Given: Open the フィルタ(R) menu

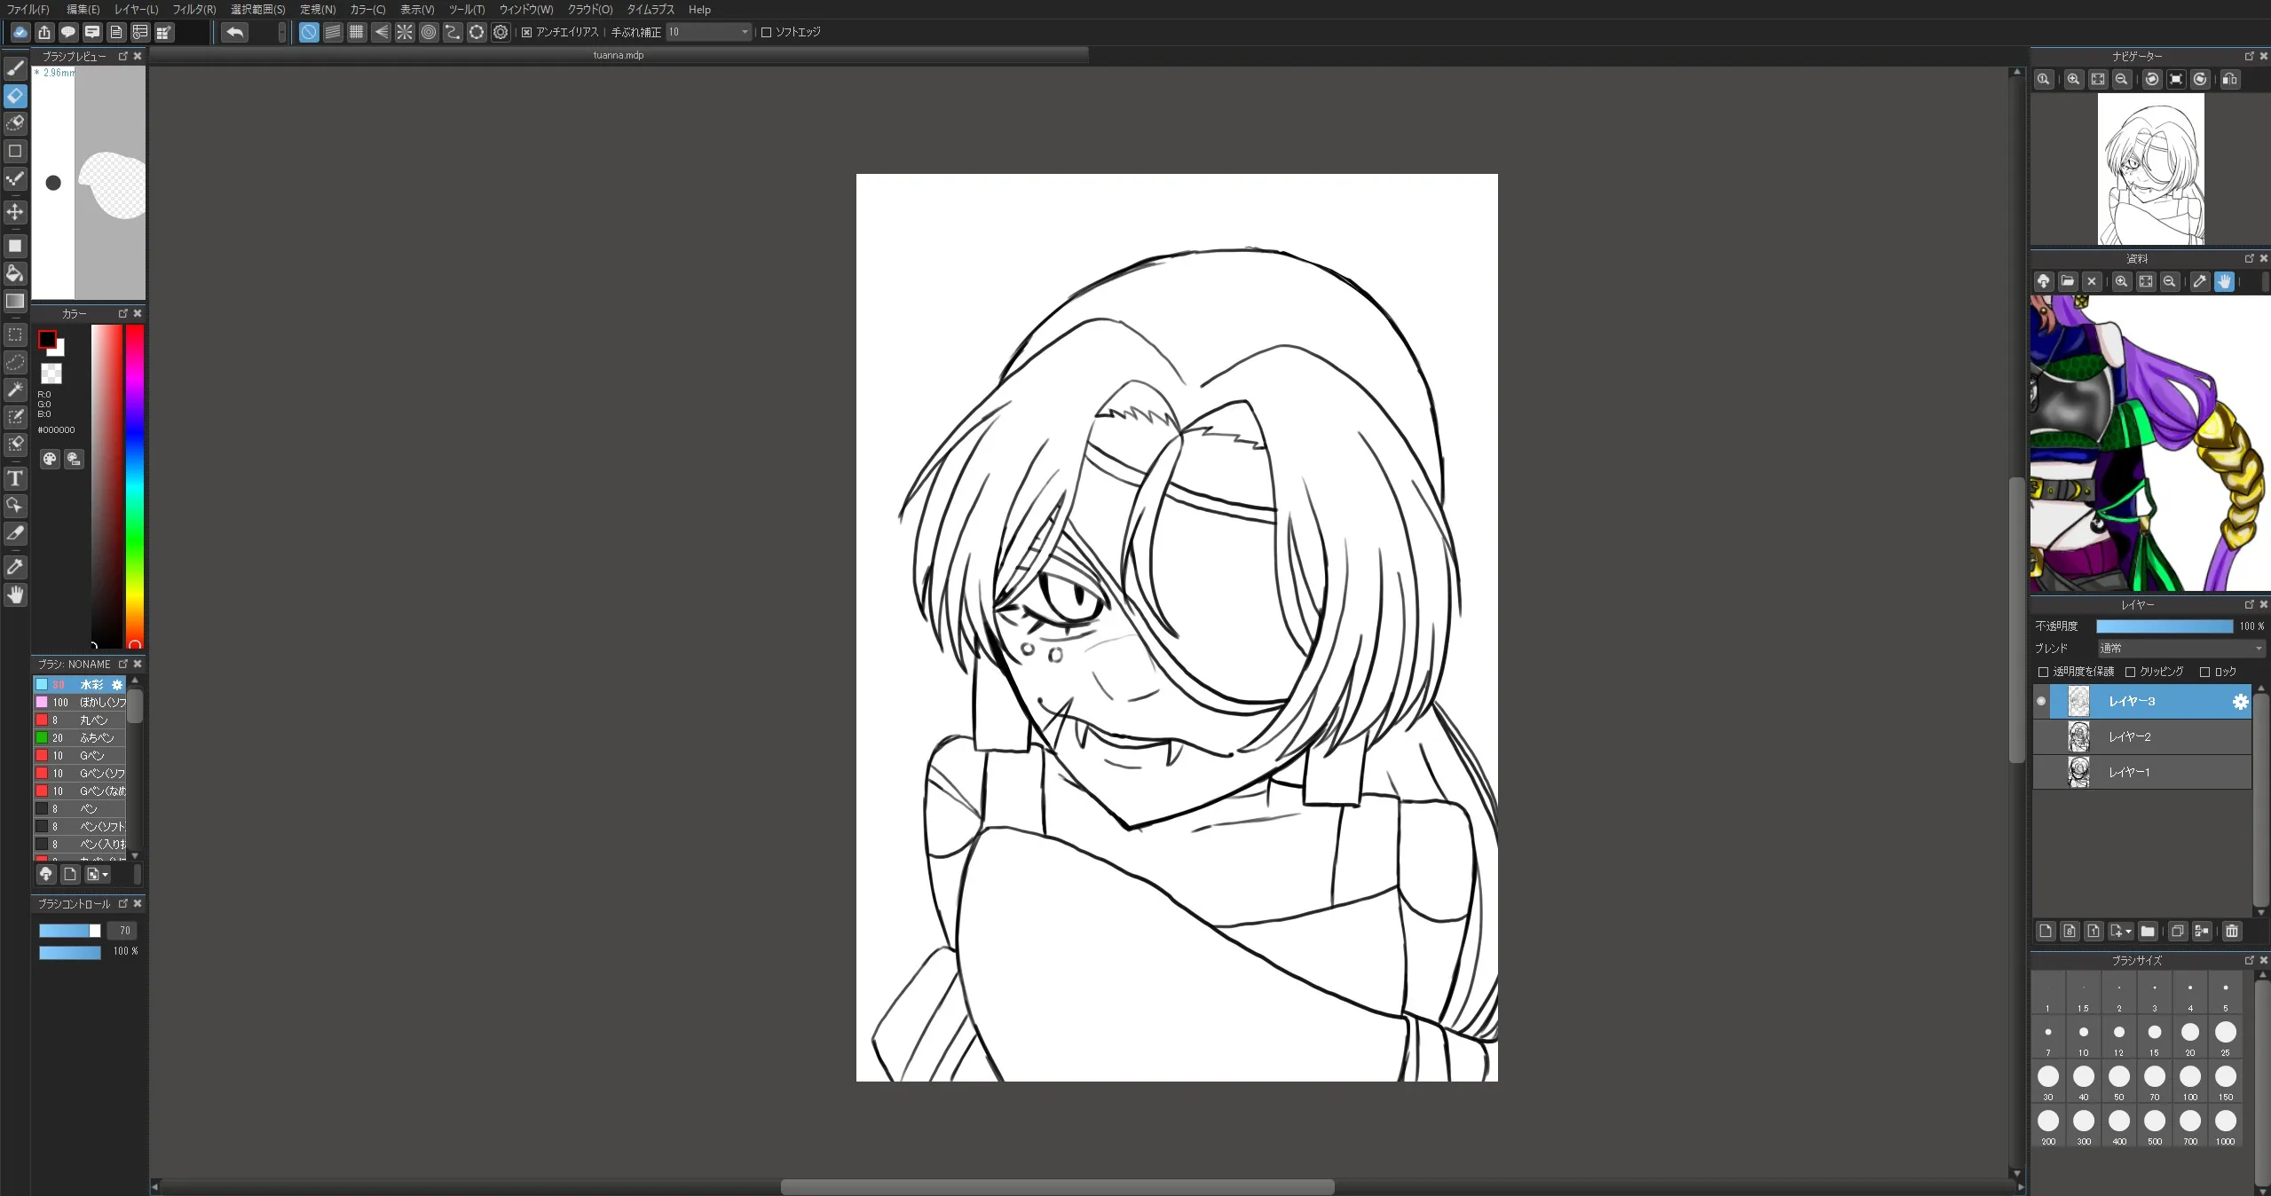Looking at the screenshot, I should coord(193,10).
